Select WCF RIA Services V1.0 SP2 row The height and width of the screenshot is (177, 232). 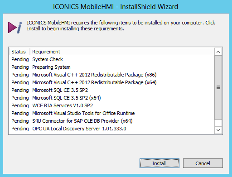[x=112, y=105]
